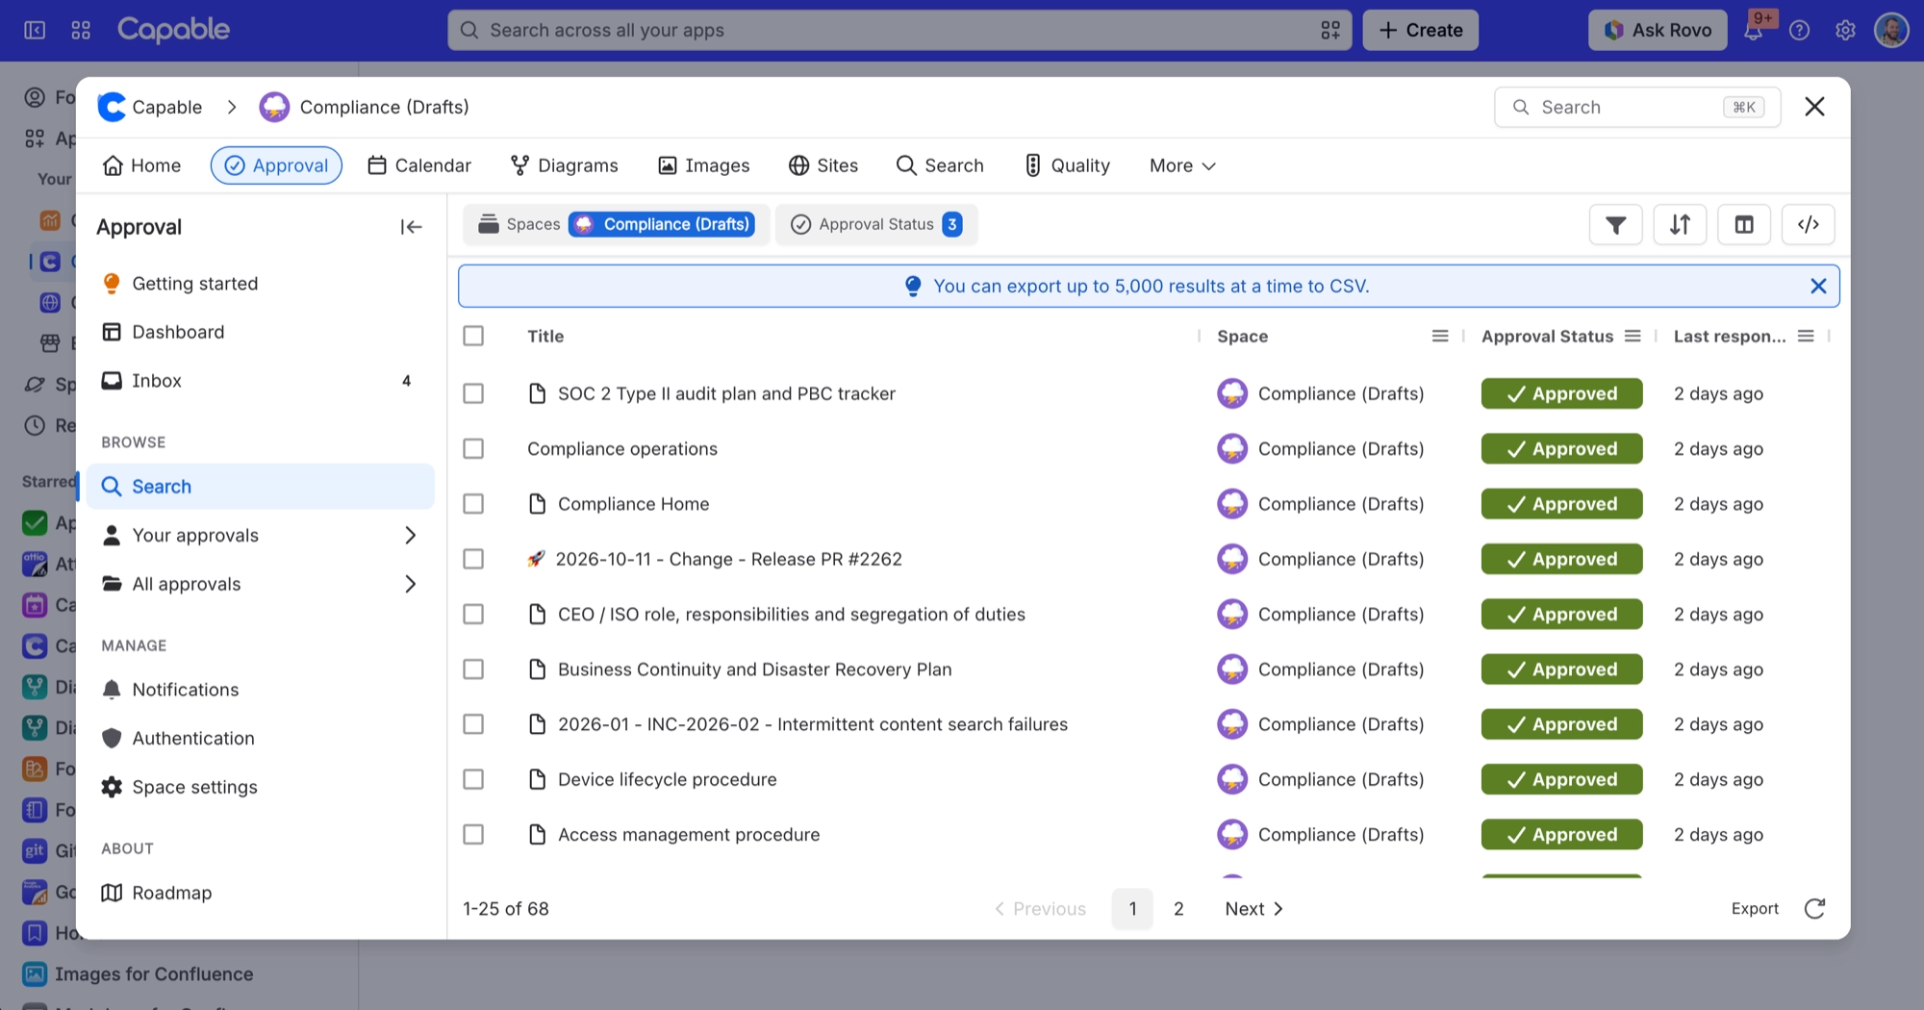Collapse the Approval sidebar panel
The width and height of the screenshot is (1924, 1010).
point(411,227)
